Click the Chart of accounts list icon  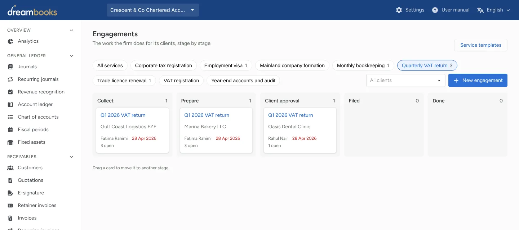(10, 117)
